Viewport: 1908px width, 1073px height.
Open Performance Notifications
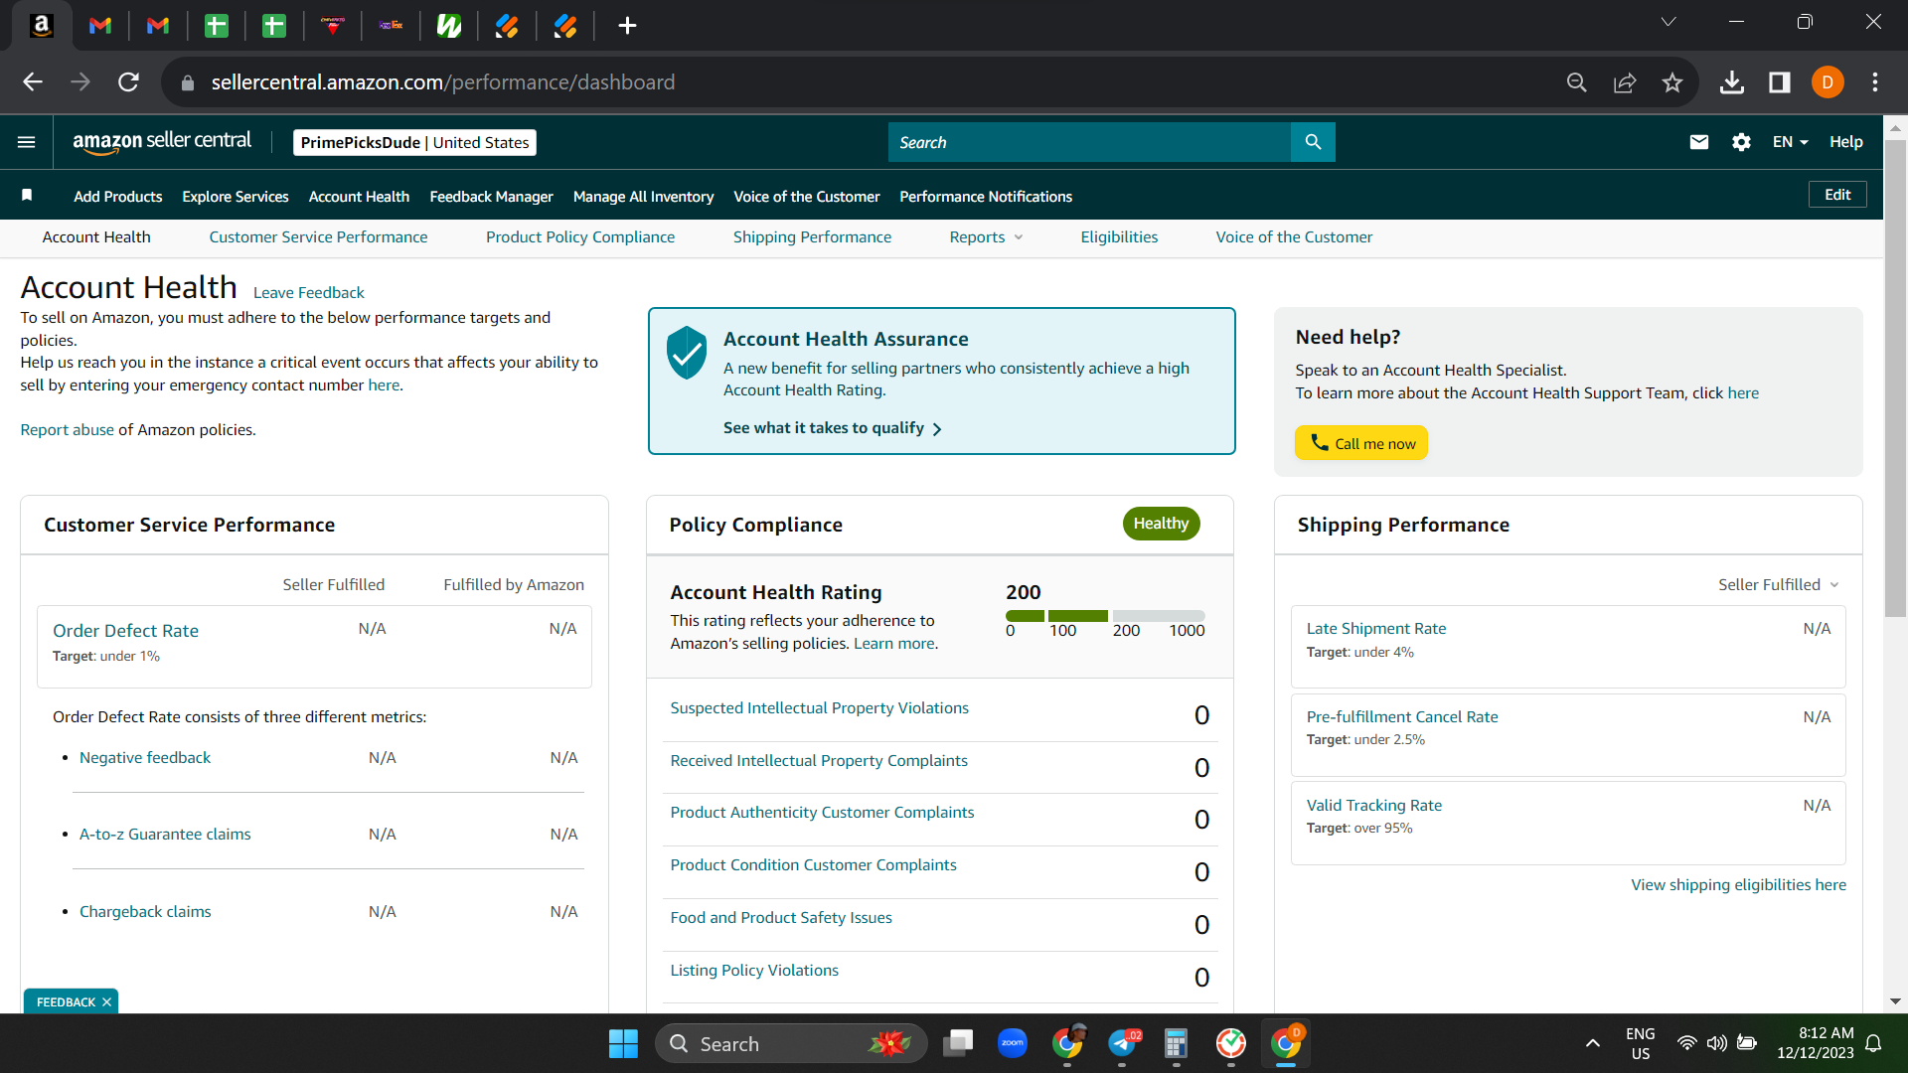tap(986, 197)
